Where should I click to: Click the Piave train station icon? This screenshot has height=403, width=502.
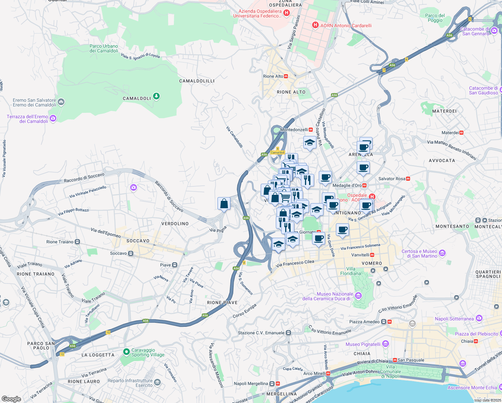tap(174, 265)
